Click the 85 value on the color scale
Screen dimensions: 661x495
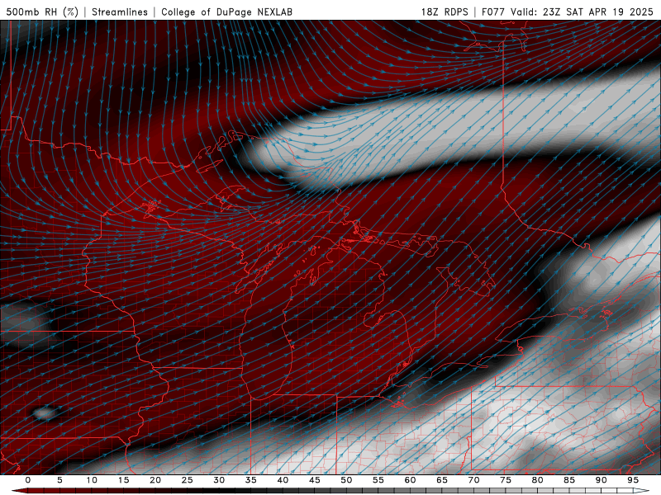(569, 480)
